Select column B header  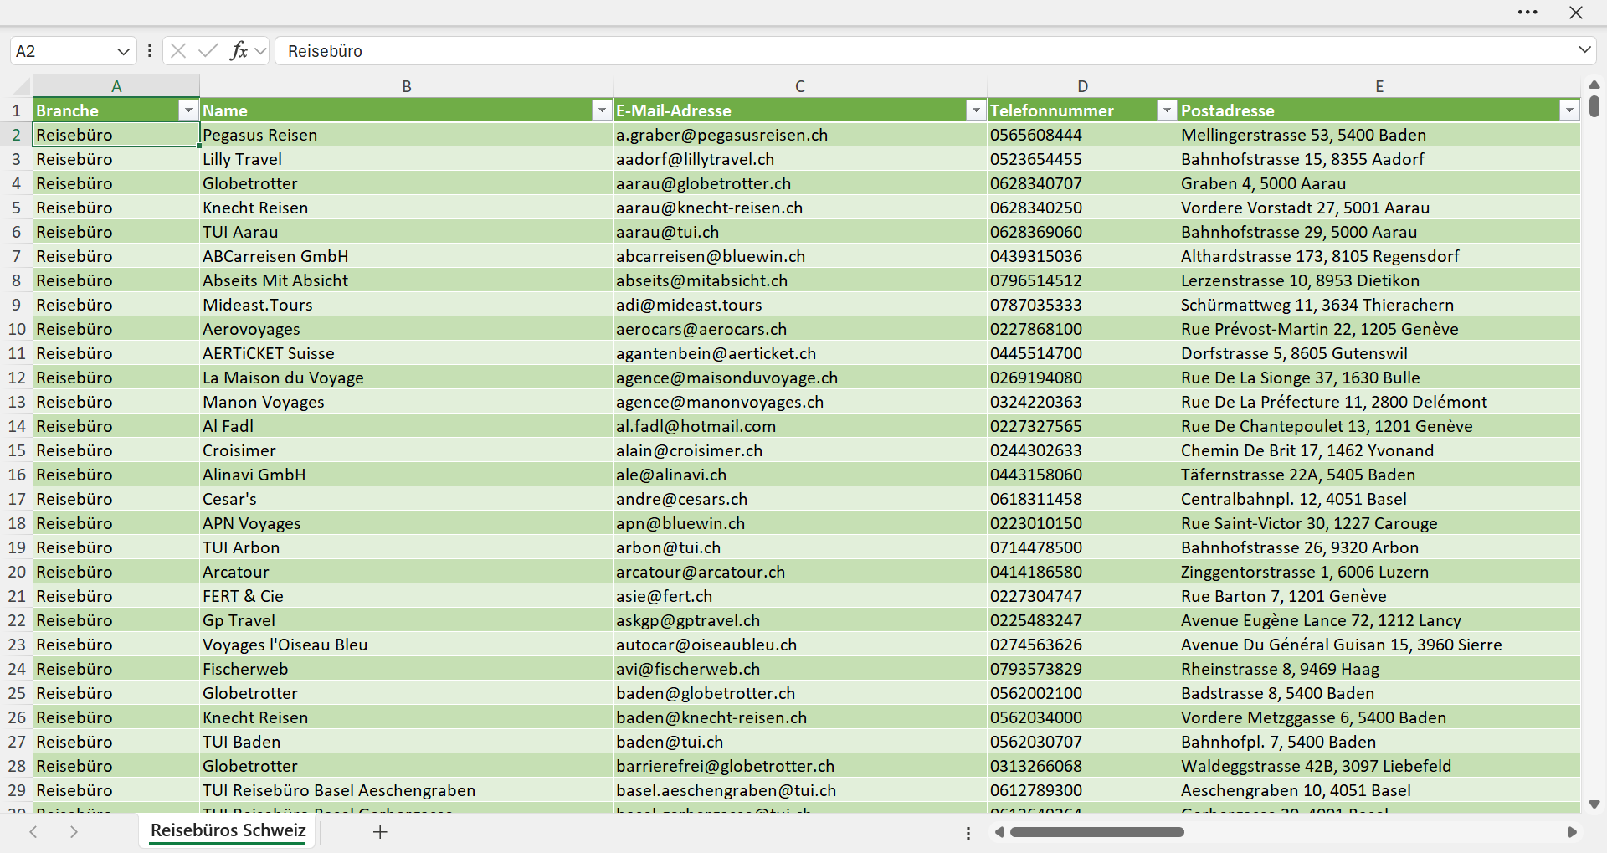tap(407, 86)
